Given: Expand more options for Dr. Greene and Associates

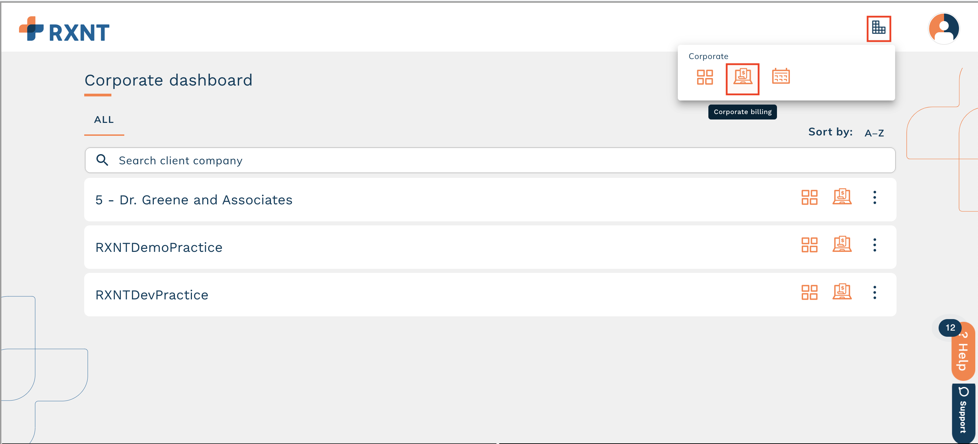Looking at the screenshot, I should pyautogui.click(x=874, y=197).
